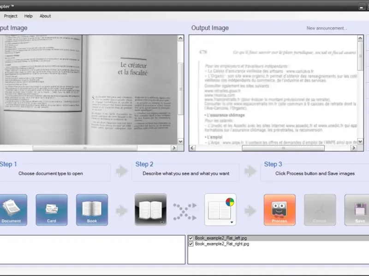369x276 pixels.
Task: Click the greyed Cancel button
Action: 320,210
